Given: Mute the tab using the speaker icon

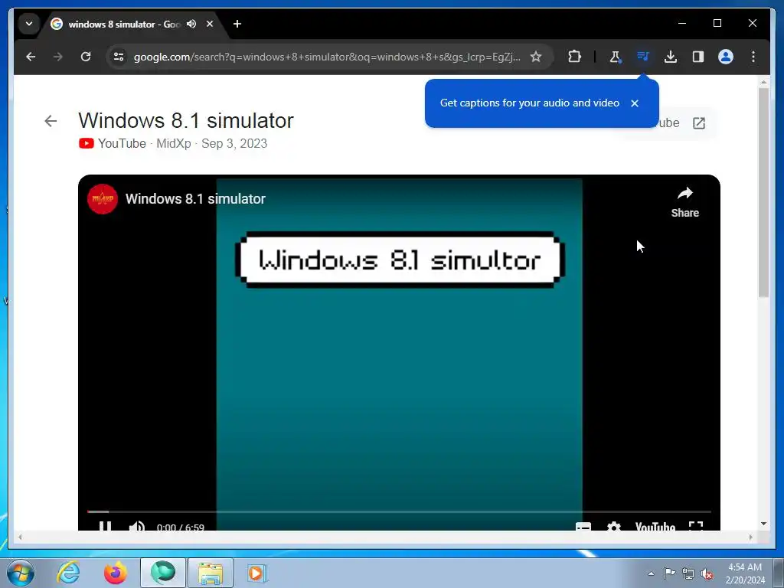Looking at the screenshot, I should tap(191, 24).
